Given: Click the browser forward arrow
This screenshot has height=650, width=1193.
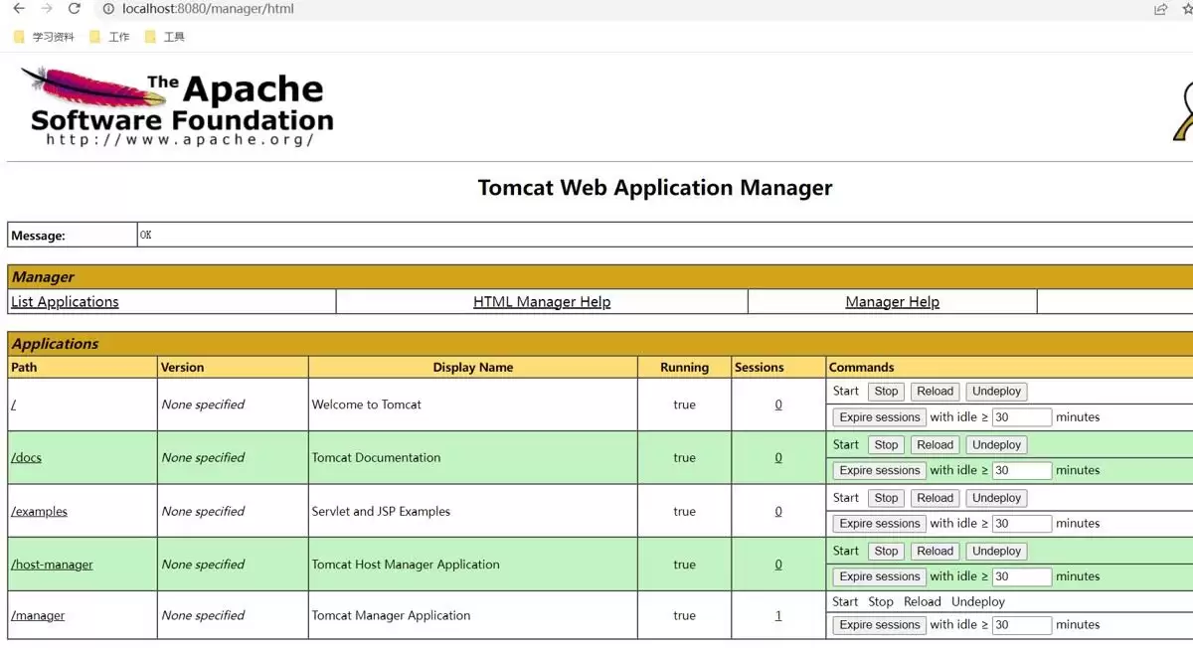Looking at the screenshot, I should 46,9.
